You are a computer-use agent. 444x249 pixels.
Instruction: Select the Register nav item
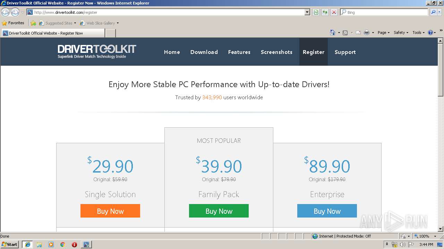(314, 52)
